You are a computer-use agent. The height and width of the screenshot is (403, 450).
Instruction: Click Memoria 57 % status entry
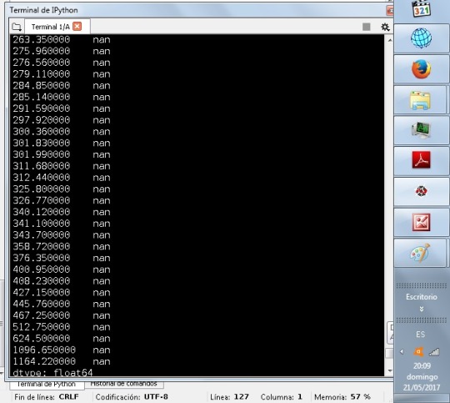coord(342,397)
